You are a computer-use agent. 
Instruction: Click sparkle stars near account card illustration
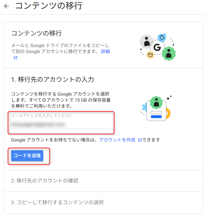169,98
